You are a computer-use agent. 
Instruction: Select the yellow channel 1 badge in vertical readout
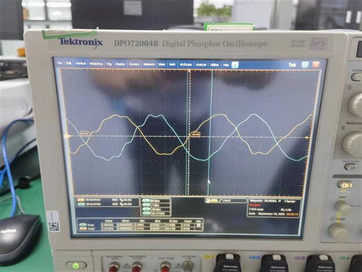tap(80, 200)
